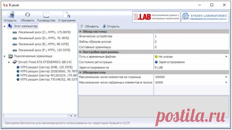The height and width of the screenshot is (130, 232).
Task: Open arrow for Путь к временным файлам
Action: click(226, 57)
